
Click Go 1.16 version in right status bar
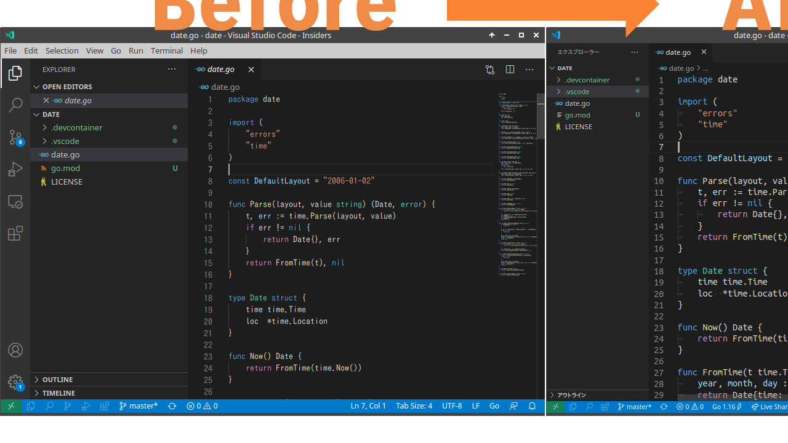point(727,407)
